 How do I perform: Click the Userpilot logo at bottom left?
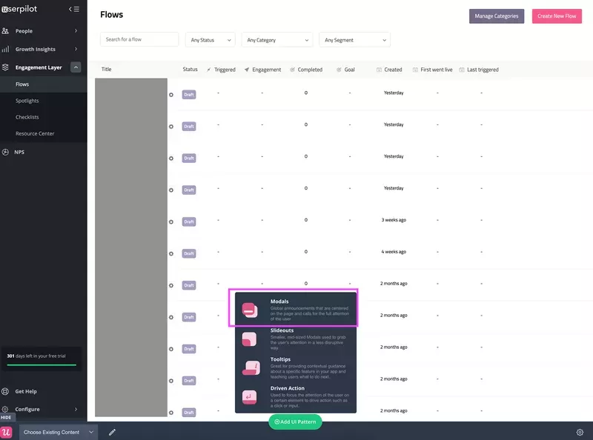10,432
